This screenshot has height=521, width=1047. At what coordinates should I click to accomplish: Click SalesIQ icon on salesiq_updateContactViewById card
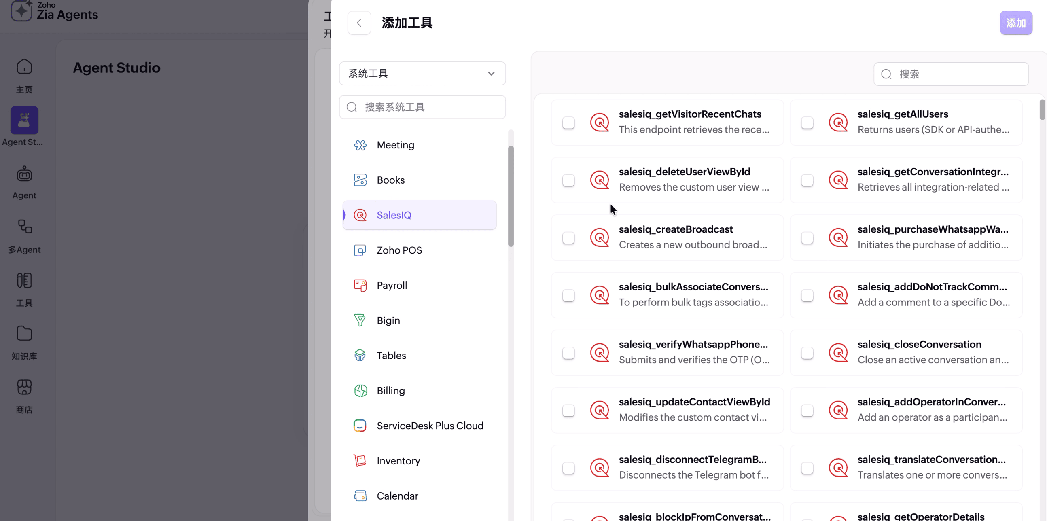tap(600, 410)
